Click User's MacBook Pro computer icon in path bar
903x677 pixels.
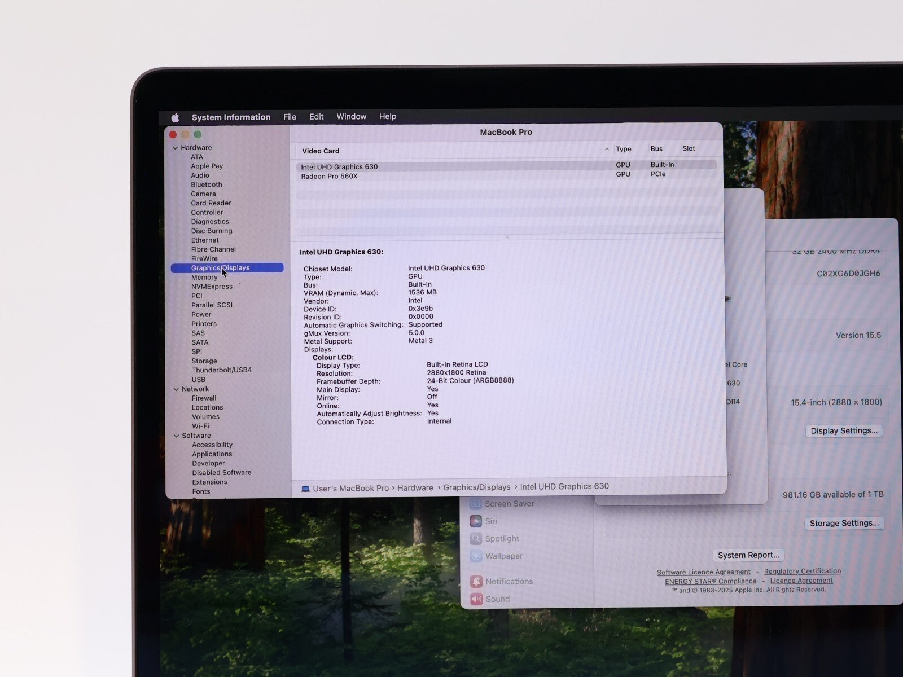(x=305, y=489)
